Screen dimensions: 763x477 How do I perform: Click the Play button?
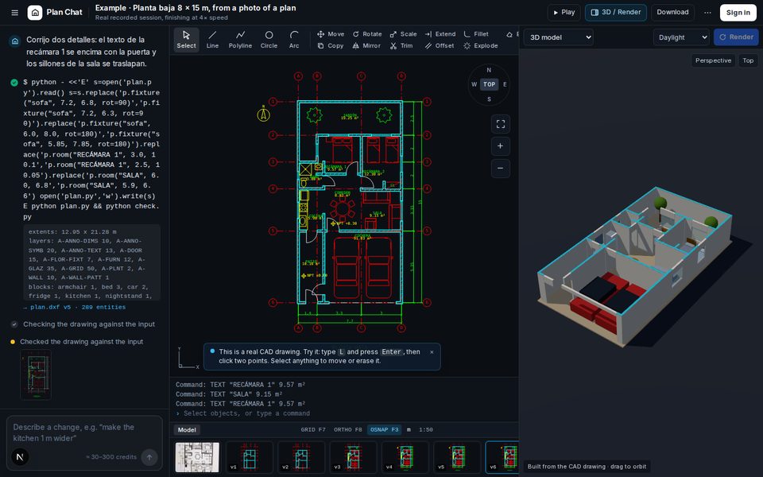coord(564,12)
